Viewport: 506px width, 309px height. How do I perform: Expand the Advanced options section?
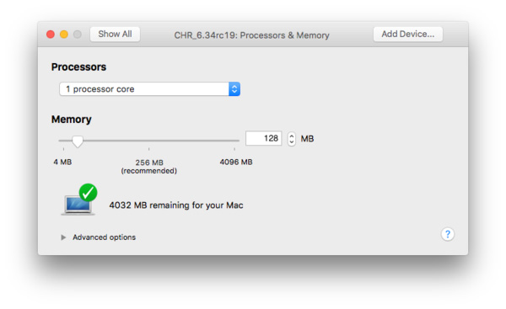[x=104, y=237]
